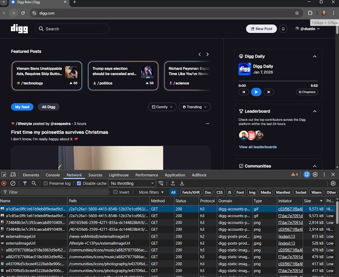Open the network search magnifier icon
Screen dimensions: 339x277
click(x=34, y=183)
